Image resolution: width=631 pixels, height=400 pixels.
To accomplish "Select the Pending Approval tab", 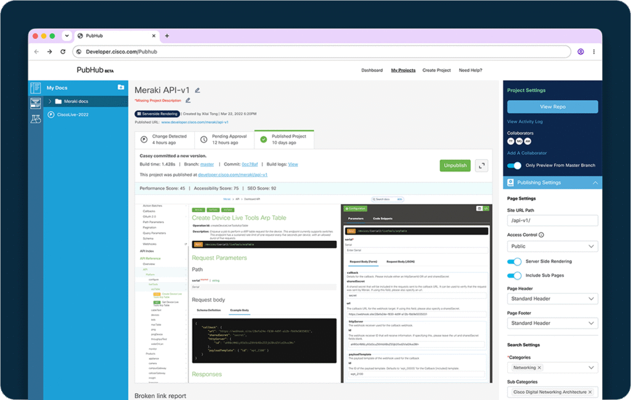I will pos(224,139).
